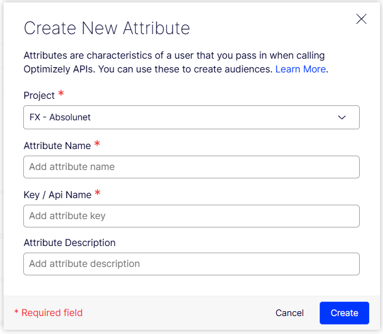The image size is (383, 334).
Task: Click the red asterisk beside Key / Api Name
Action: coord(97,193)
